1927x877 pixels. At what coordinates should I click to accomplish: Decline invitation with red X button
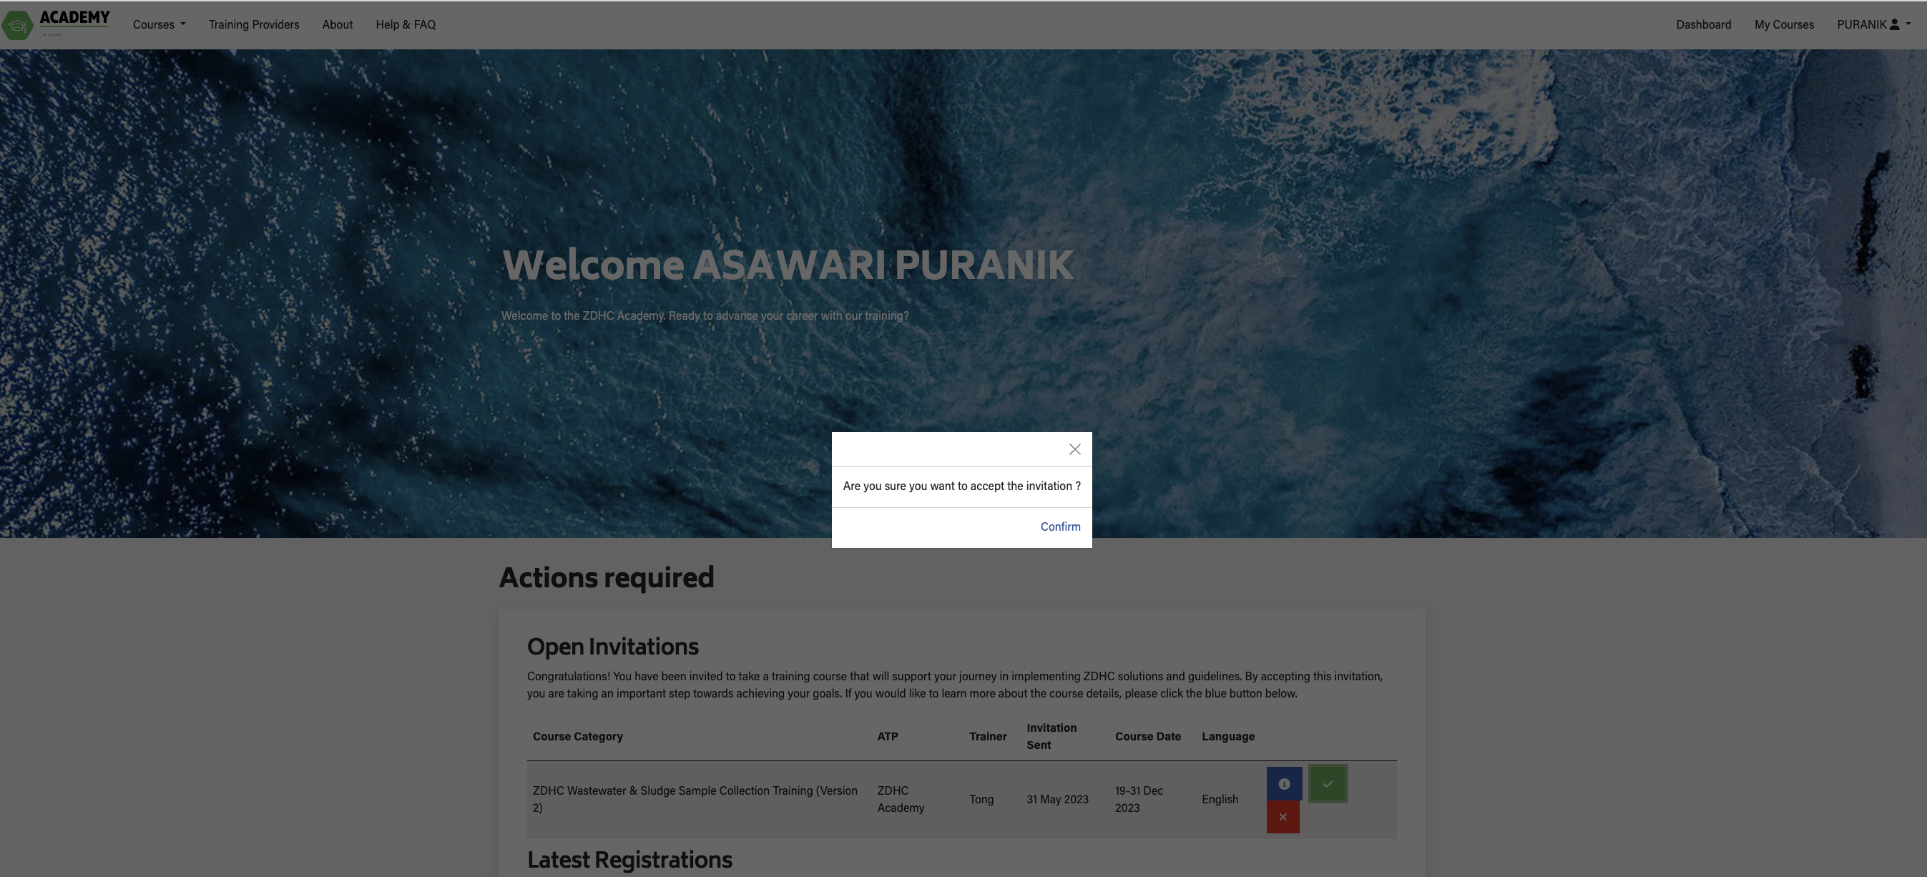1283,816
